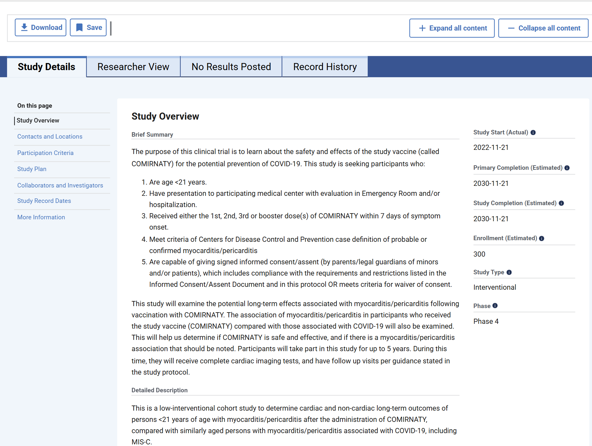Open the Record History tab

tap(325, 67)
